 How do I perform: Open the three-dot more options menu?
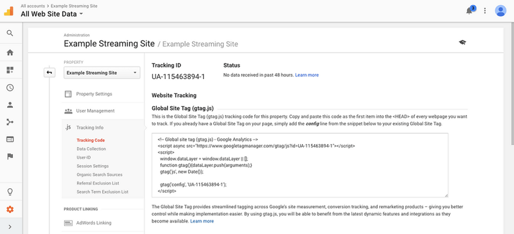click(x=485, y=11)
